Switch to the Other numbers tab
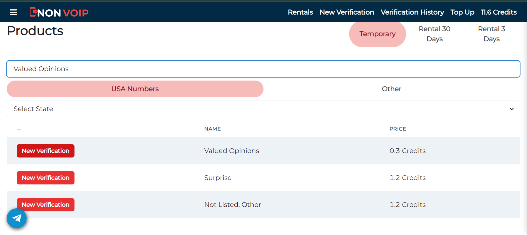527x235 pixels. click(x=392, y=89)
